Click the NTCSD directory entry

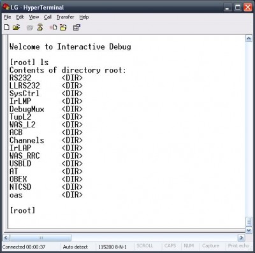[x=20, y=187]
